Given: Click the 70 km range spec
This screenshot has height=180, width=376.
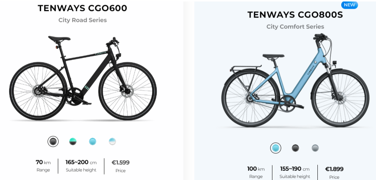Looking at the screenshot, I should click(x=43, y=162).
